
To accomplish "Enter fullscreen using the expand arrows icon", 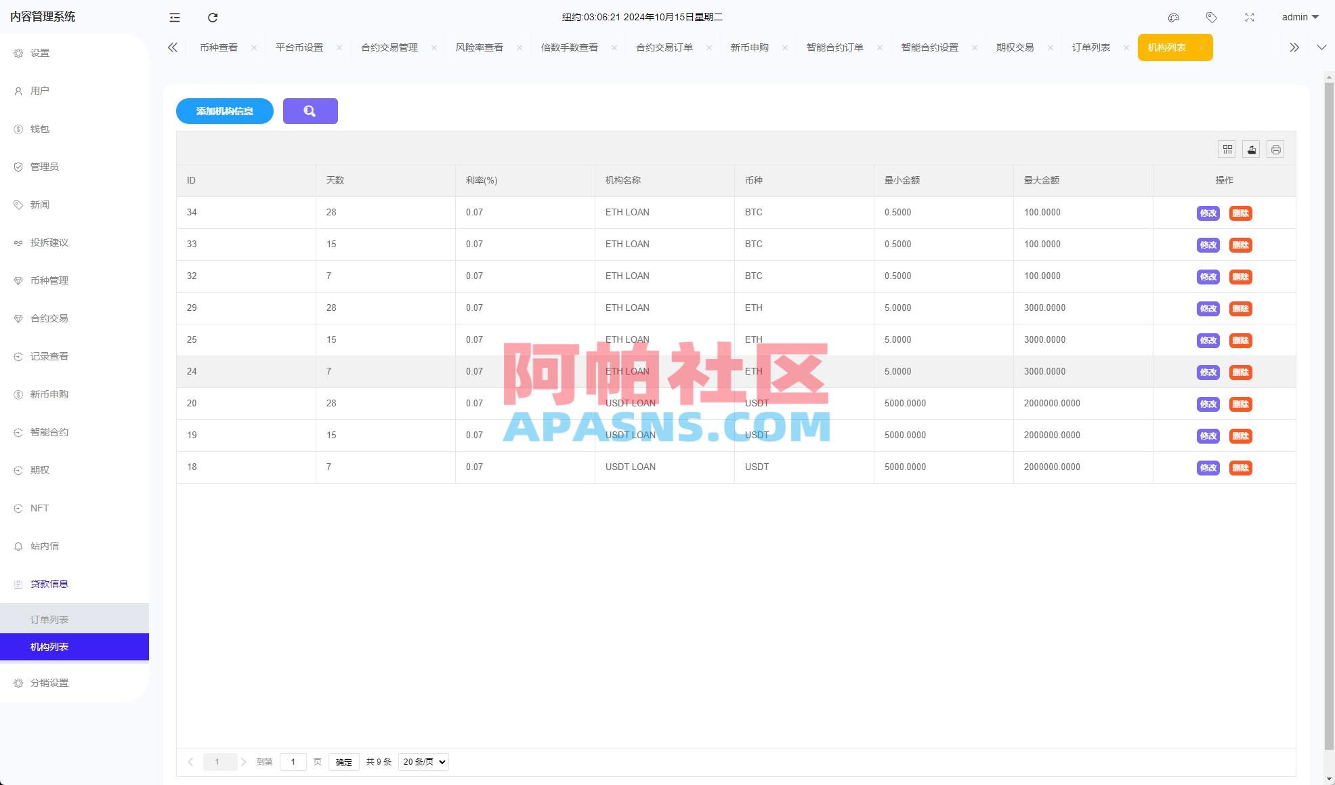I will pyautogui.click(x=1249, y=17).
